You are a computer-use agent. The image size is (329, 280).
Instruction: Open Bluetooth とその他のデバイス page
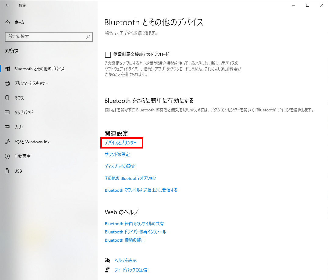coord(39,69)
